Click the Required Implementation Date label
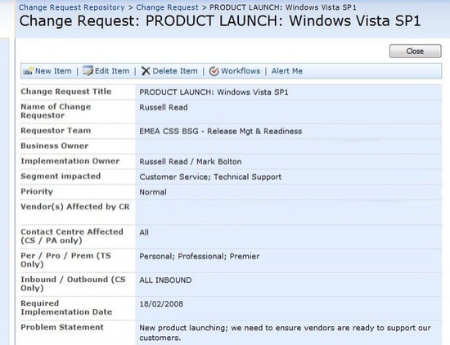The height and width of the screenshot is (345, 450). [66, 307]
